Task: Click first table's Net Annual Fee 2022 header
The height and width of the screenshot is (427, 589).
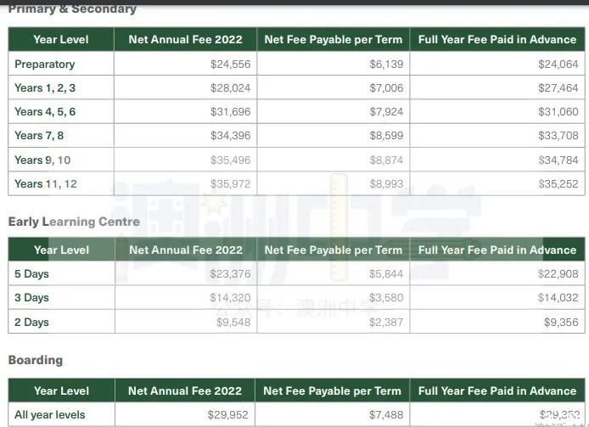Action: (186, 39)
